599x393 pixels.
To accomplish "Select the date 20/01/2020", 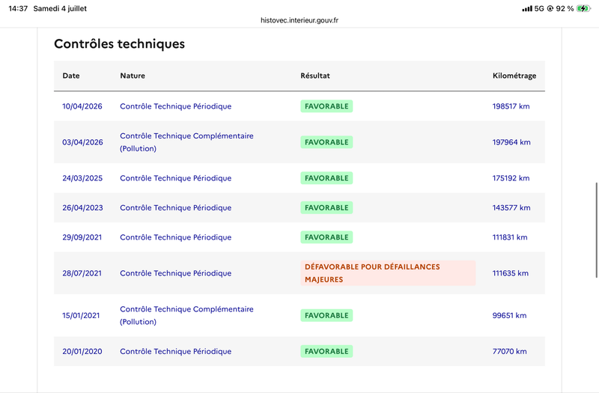I will coord(82,351).
